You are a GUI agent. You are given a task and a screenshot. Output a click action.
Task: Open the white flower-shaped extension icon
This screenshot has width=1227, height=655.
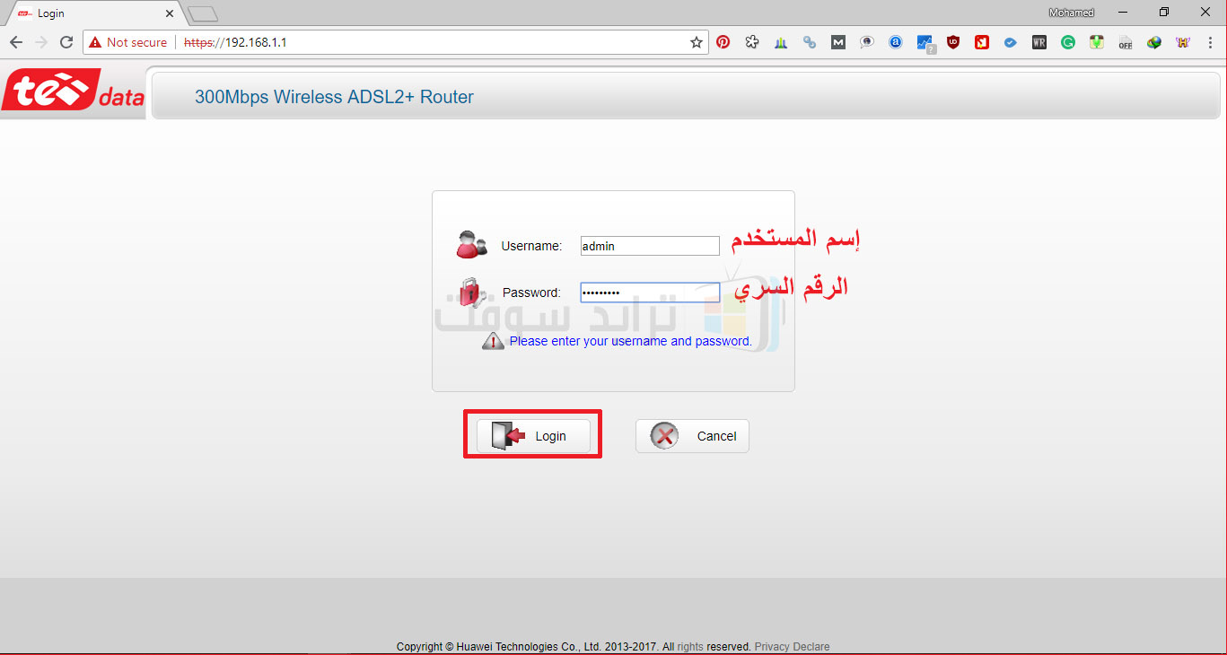[x=752, y=42]
